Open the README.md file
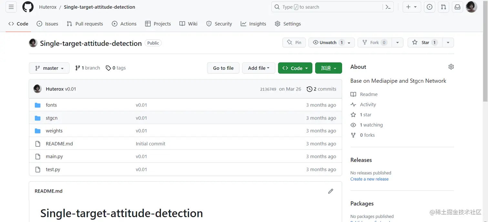The image size is (488, 222). pyautogui.click(x=59, y=144)
